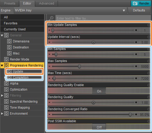Click the G icon beside Misc
Viewport: 152px width, 133px height.
[9, 53]
